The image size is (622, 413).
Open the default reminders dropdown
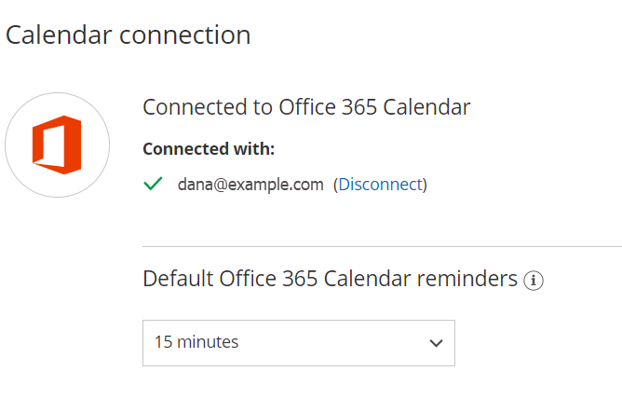coord(298,342)
